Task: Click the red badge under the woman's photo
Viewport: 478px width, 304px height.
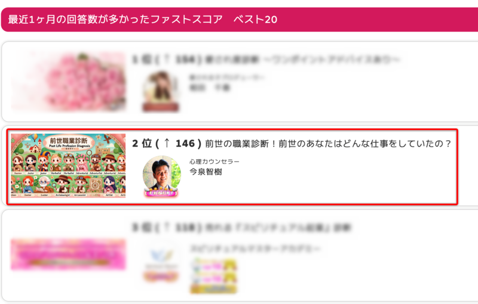Action: point(161,107)
